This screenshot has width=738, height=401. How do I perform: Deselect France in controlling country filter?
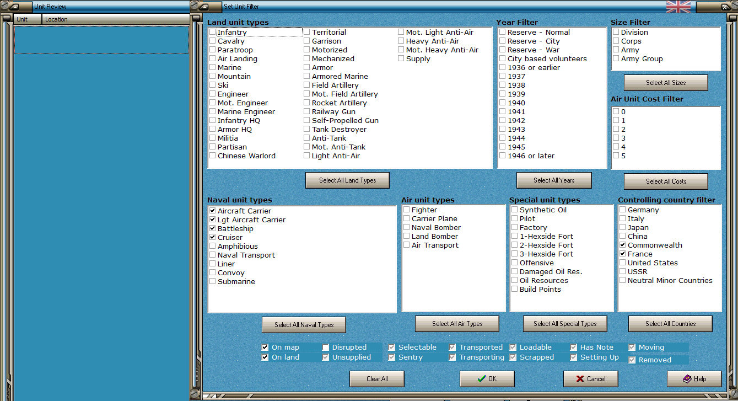point(622,254)
